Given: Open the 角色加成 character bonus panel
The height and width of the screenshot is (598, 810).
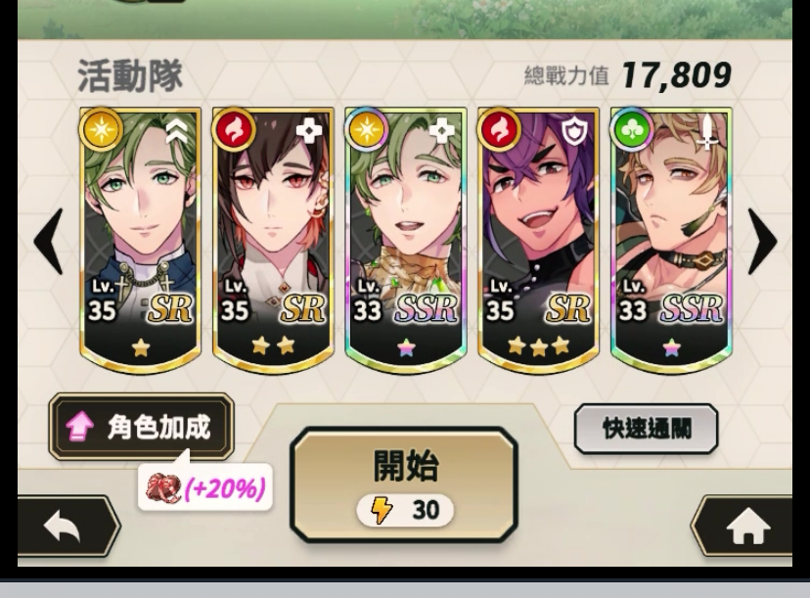Looking at the screenshot, I should coord(141,427).
